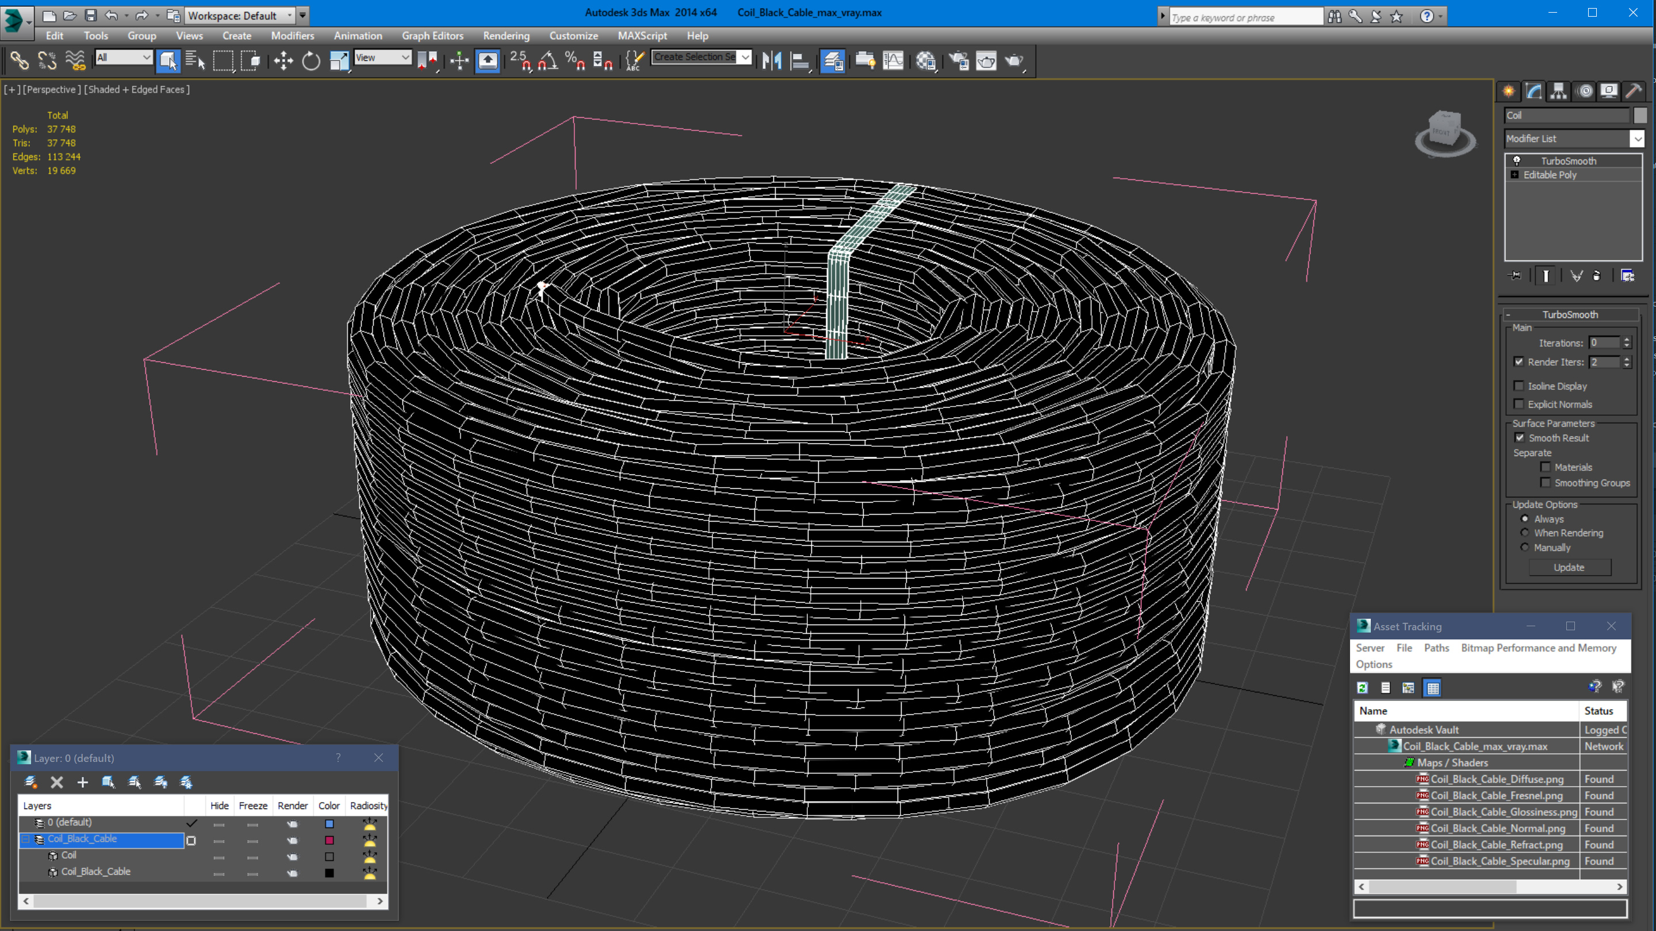Screen dimensions: 1656x931
Task: Switch to the Motion command panel
Action: coord(1585,91)
